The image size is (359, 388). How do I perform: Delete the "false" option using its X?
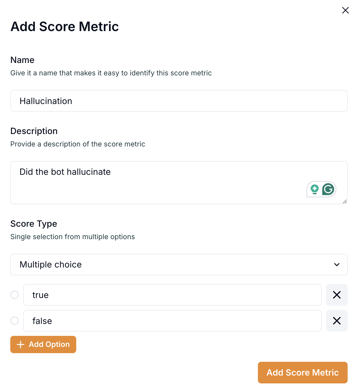point(337,321)
